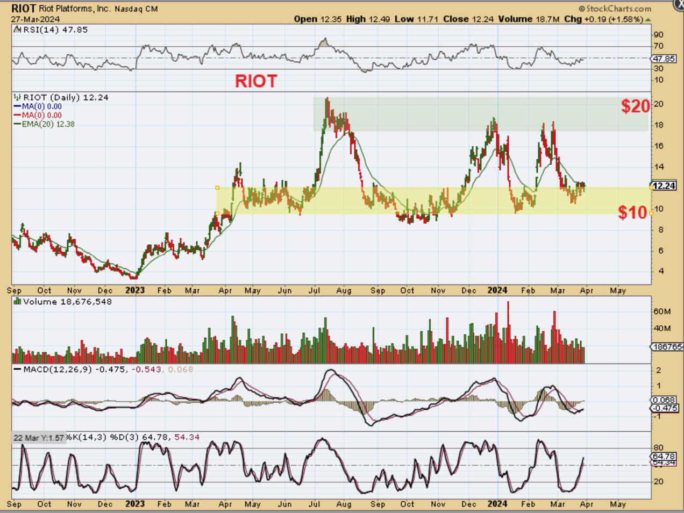Click the 90 level on RSI axis
This screenshot has height=513, width=684.
658,35
